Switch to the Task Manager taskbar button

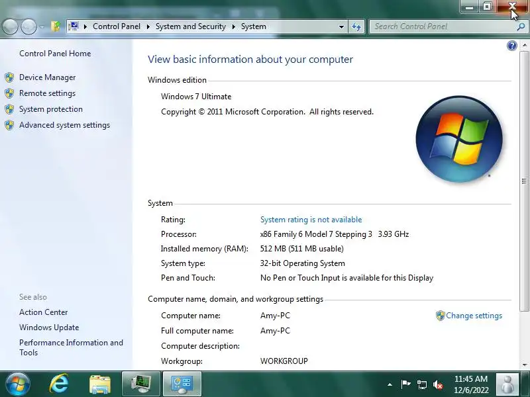141,384
